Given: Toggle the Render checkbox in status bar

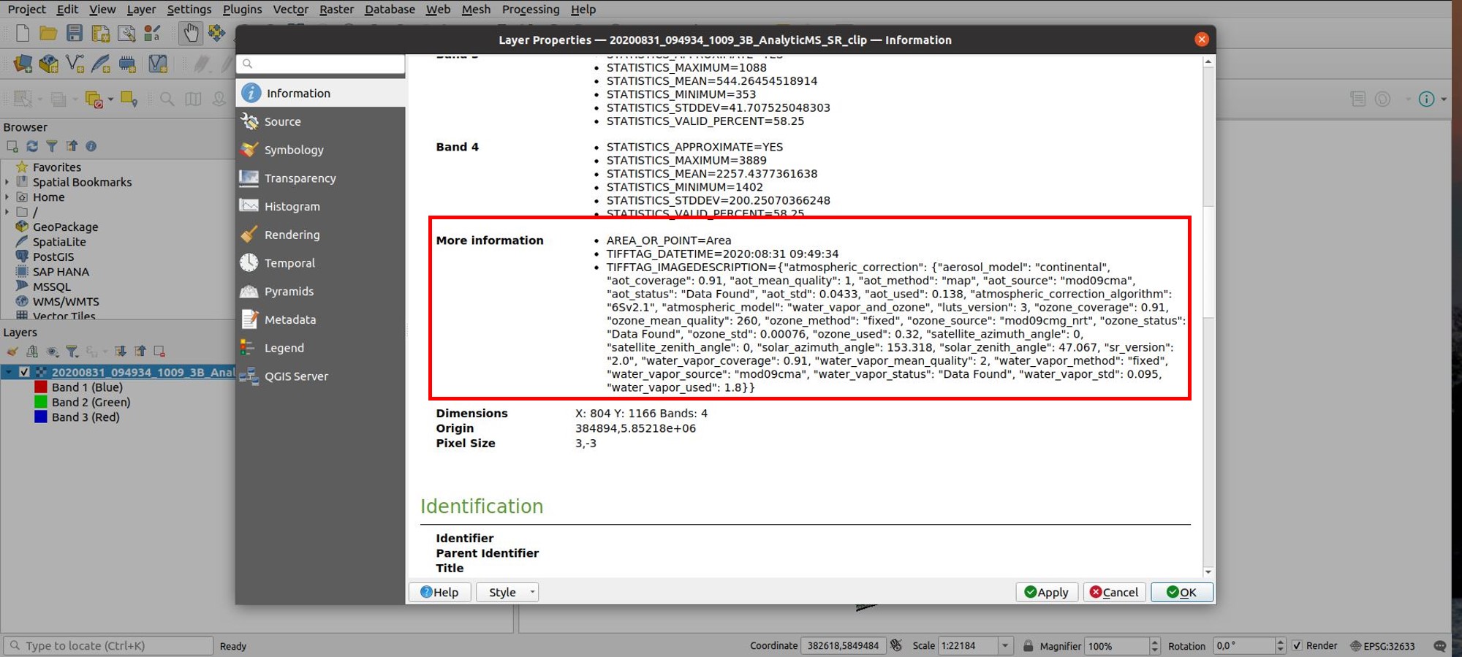Looking at the screenshot, I should click(x=1297, y=645).
